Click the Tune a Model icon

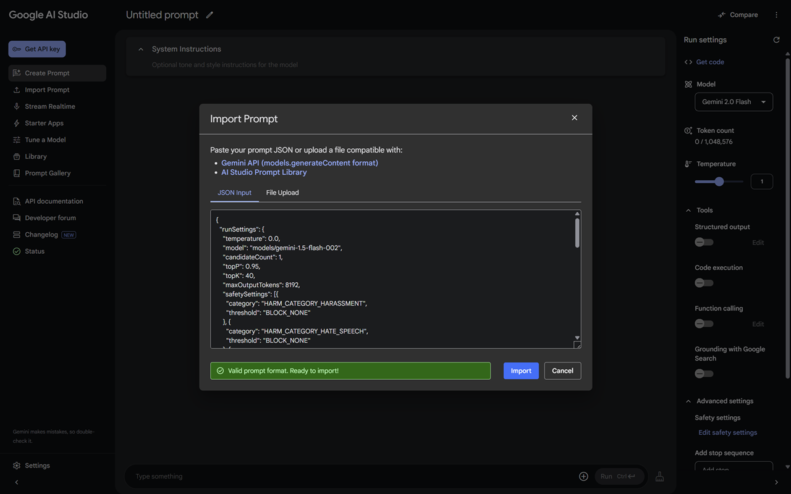click(17, 140)
